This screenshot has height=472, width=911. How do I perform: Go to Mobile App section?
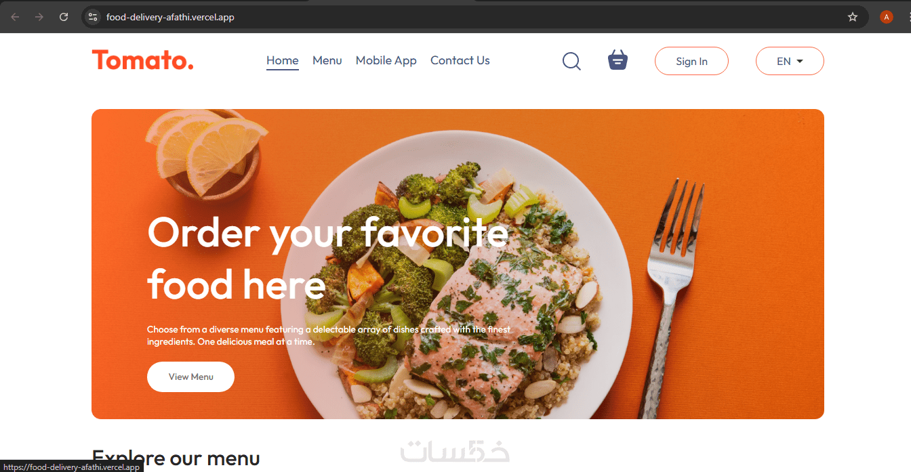point(386,60)
